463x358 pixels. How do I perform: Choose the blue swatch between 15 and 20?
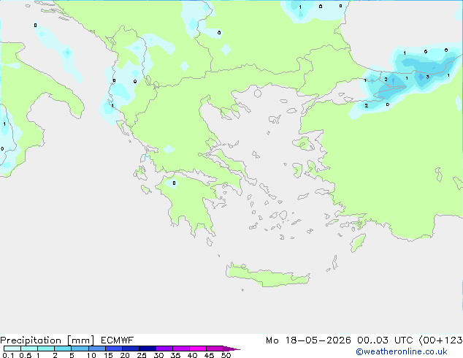114,349
